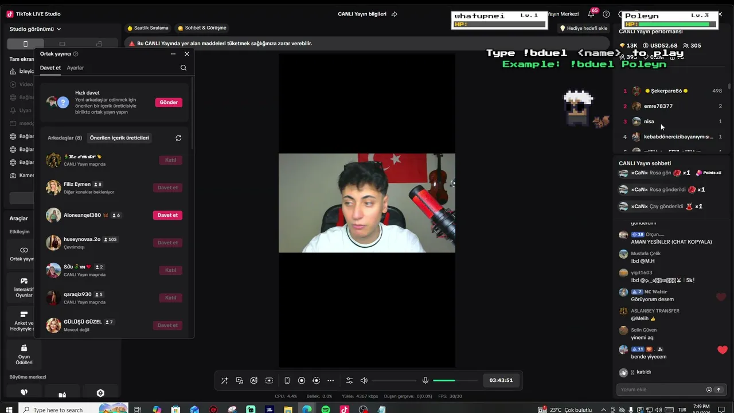Open Microsoft Edge from the taskbar
This screenshot has height=413, width=734.
point(307,410)
